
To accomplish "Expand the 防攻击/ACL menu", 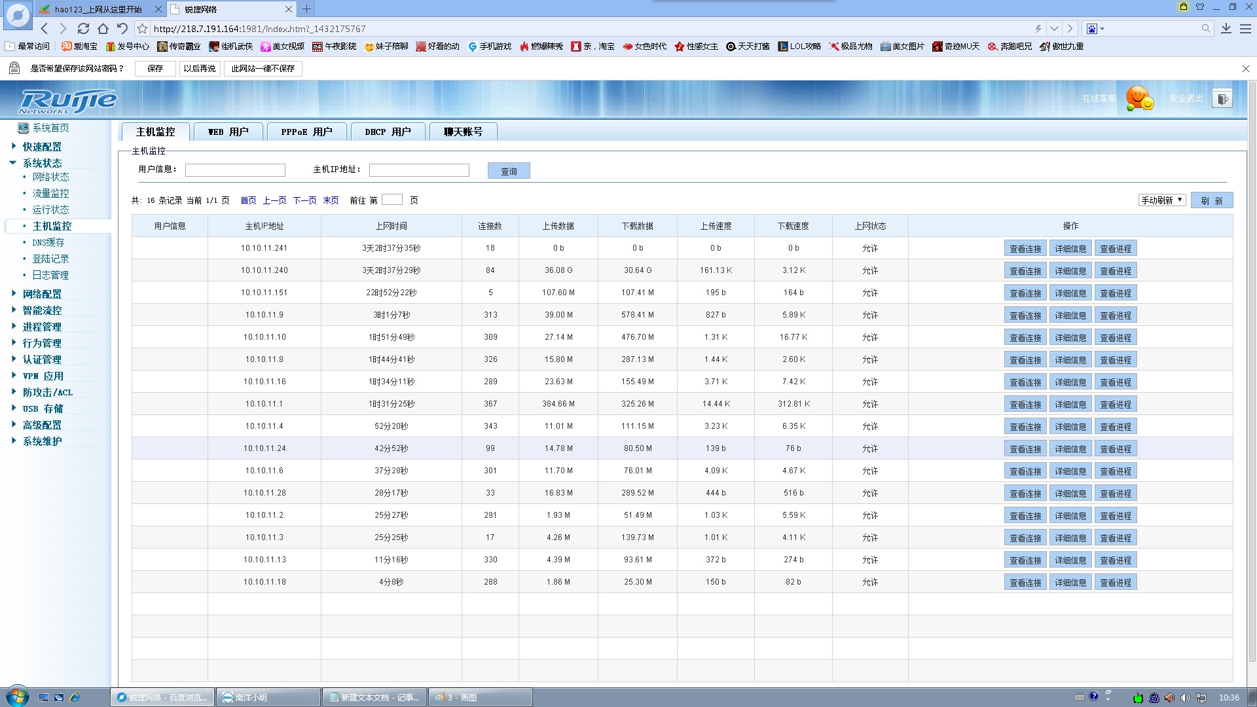I will click(47, 392).
